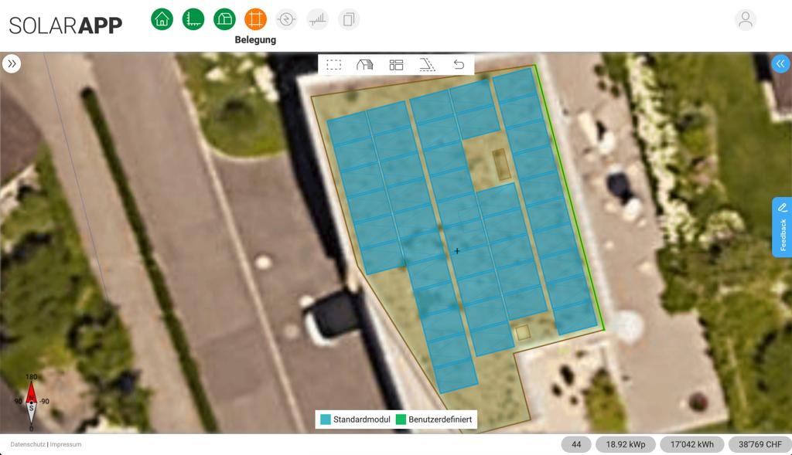Select the roof building tool in map toolbar
792x455 pixels.
[x=365, y=65]
